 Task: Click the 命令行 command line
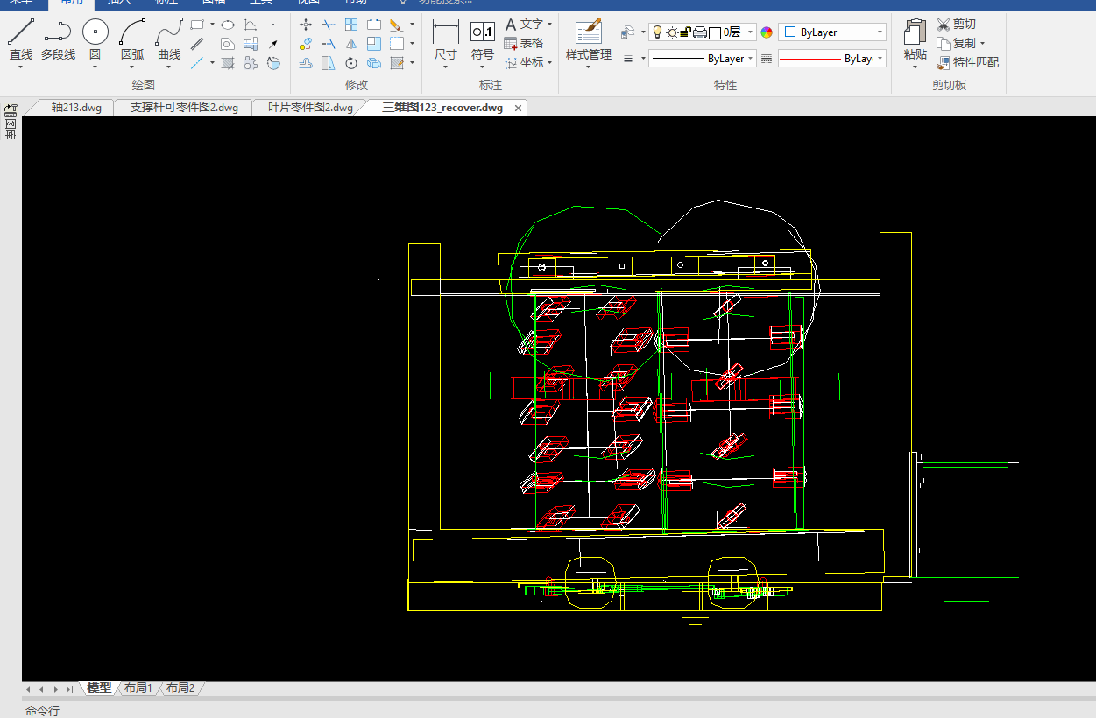42,711
